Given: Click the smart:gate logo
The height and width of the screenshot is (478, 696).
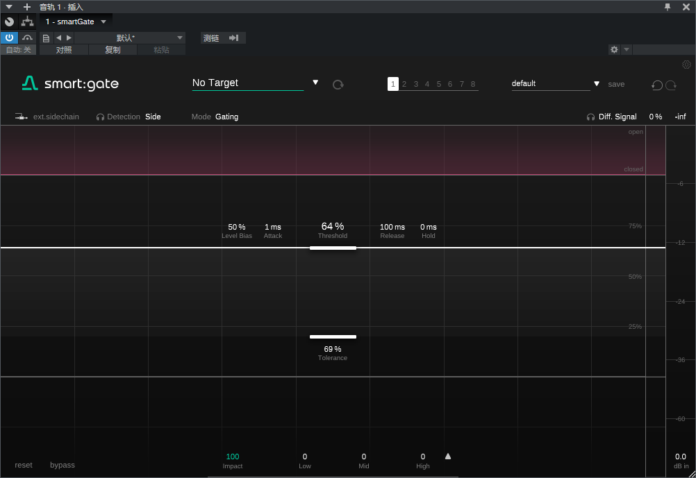Looking at the screenshot, I should tap(71, 83).
